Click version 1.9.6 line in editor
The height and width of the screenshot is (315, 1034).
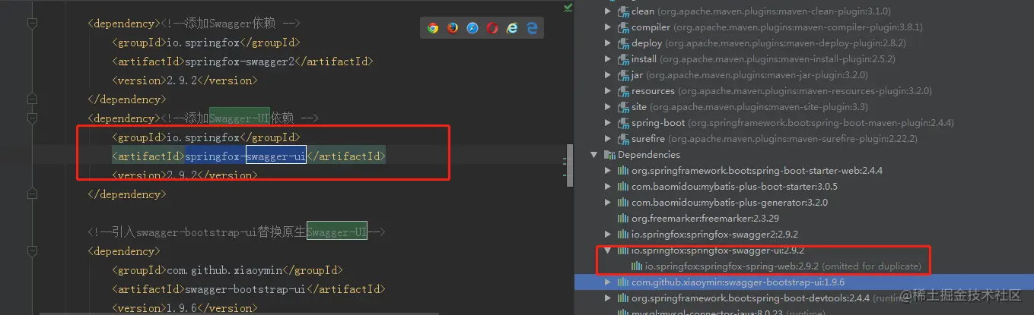(185, 307)
